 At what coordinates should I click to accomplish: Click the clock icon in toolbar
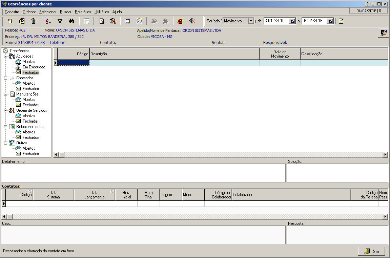click(139, 21)
